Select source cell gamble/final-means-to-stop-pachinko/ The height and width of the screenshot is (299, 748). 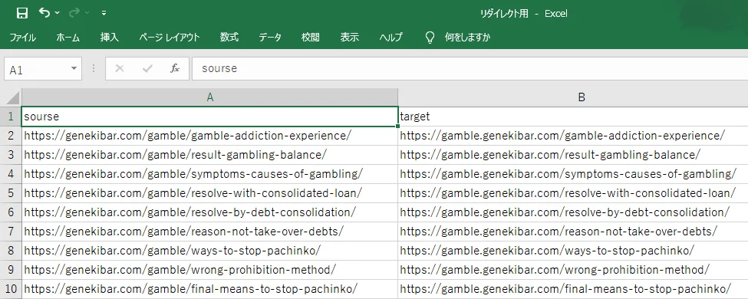tap(209, 288)
